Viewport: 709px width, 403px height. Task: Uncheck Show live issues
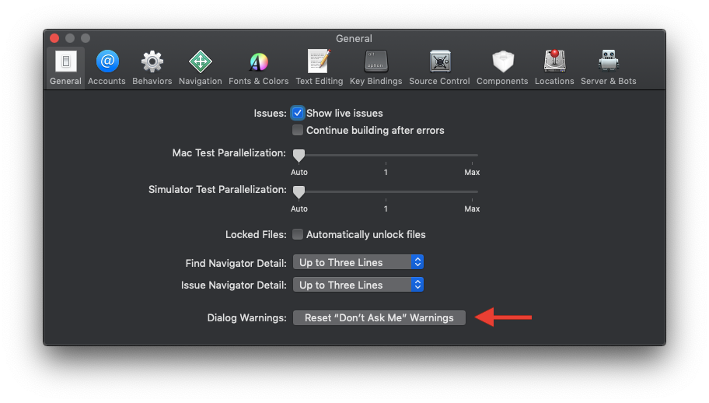298,113
